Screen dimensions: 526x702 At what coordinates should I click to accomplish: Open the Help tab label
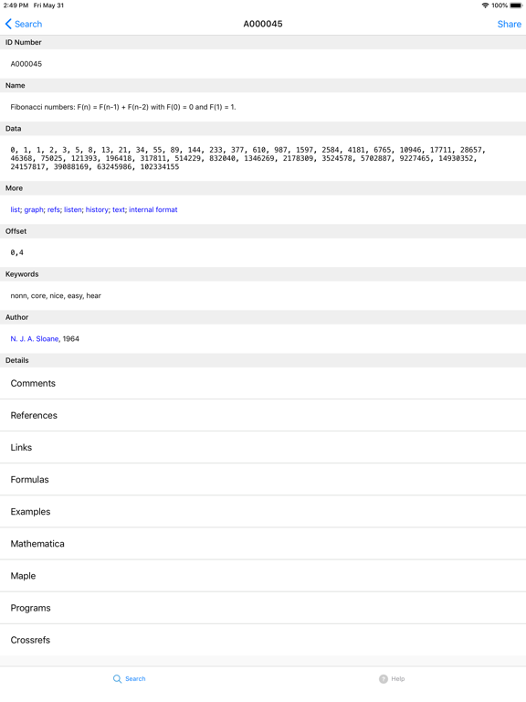point(397,679)
